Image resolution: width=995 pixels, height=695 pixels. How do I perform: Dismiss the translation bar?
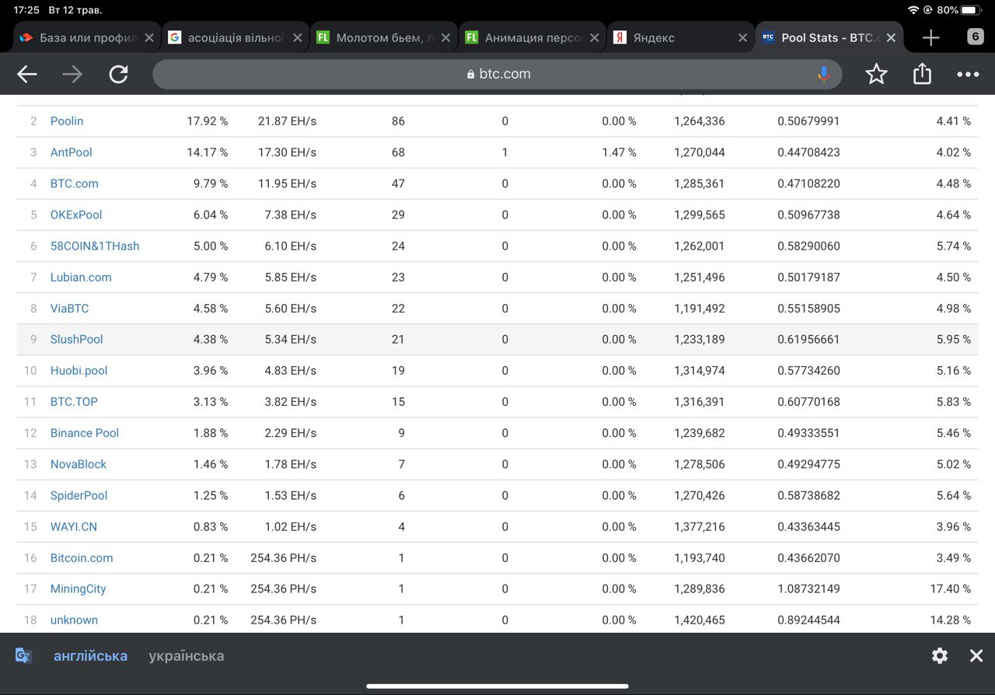[976, 656]
